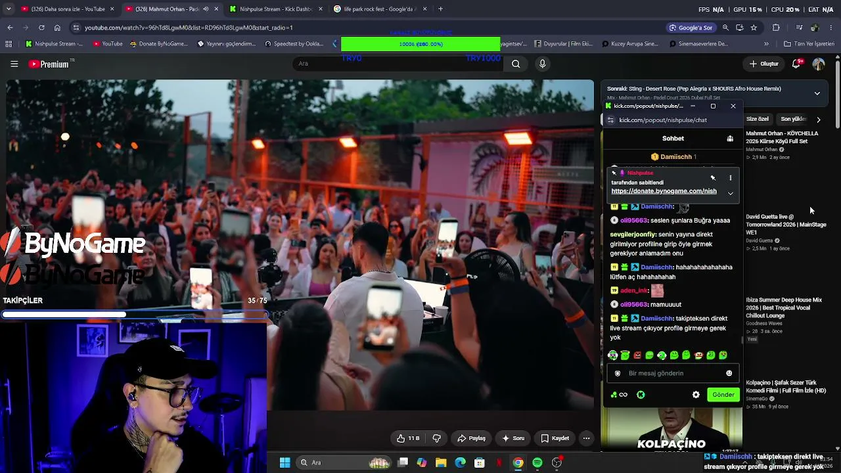Open the 'David Guetta live @ Tomorrowland 2026' video
This screenshot has width=841, height=473.
tap(786, 224)
